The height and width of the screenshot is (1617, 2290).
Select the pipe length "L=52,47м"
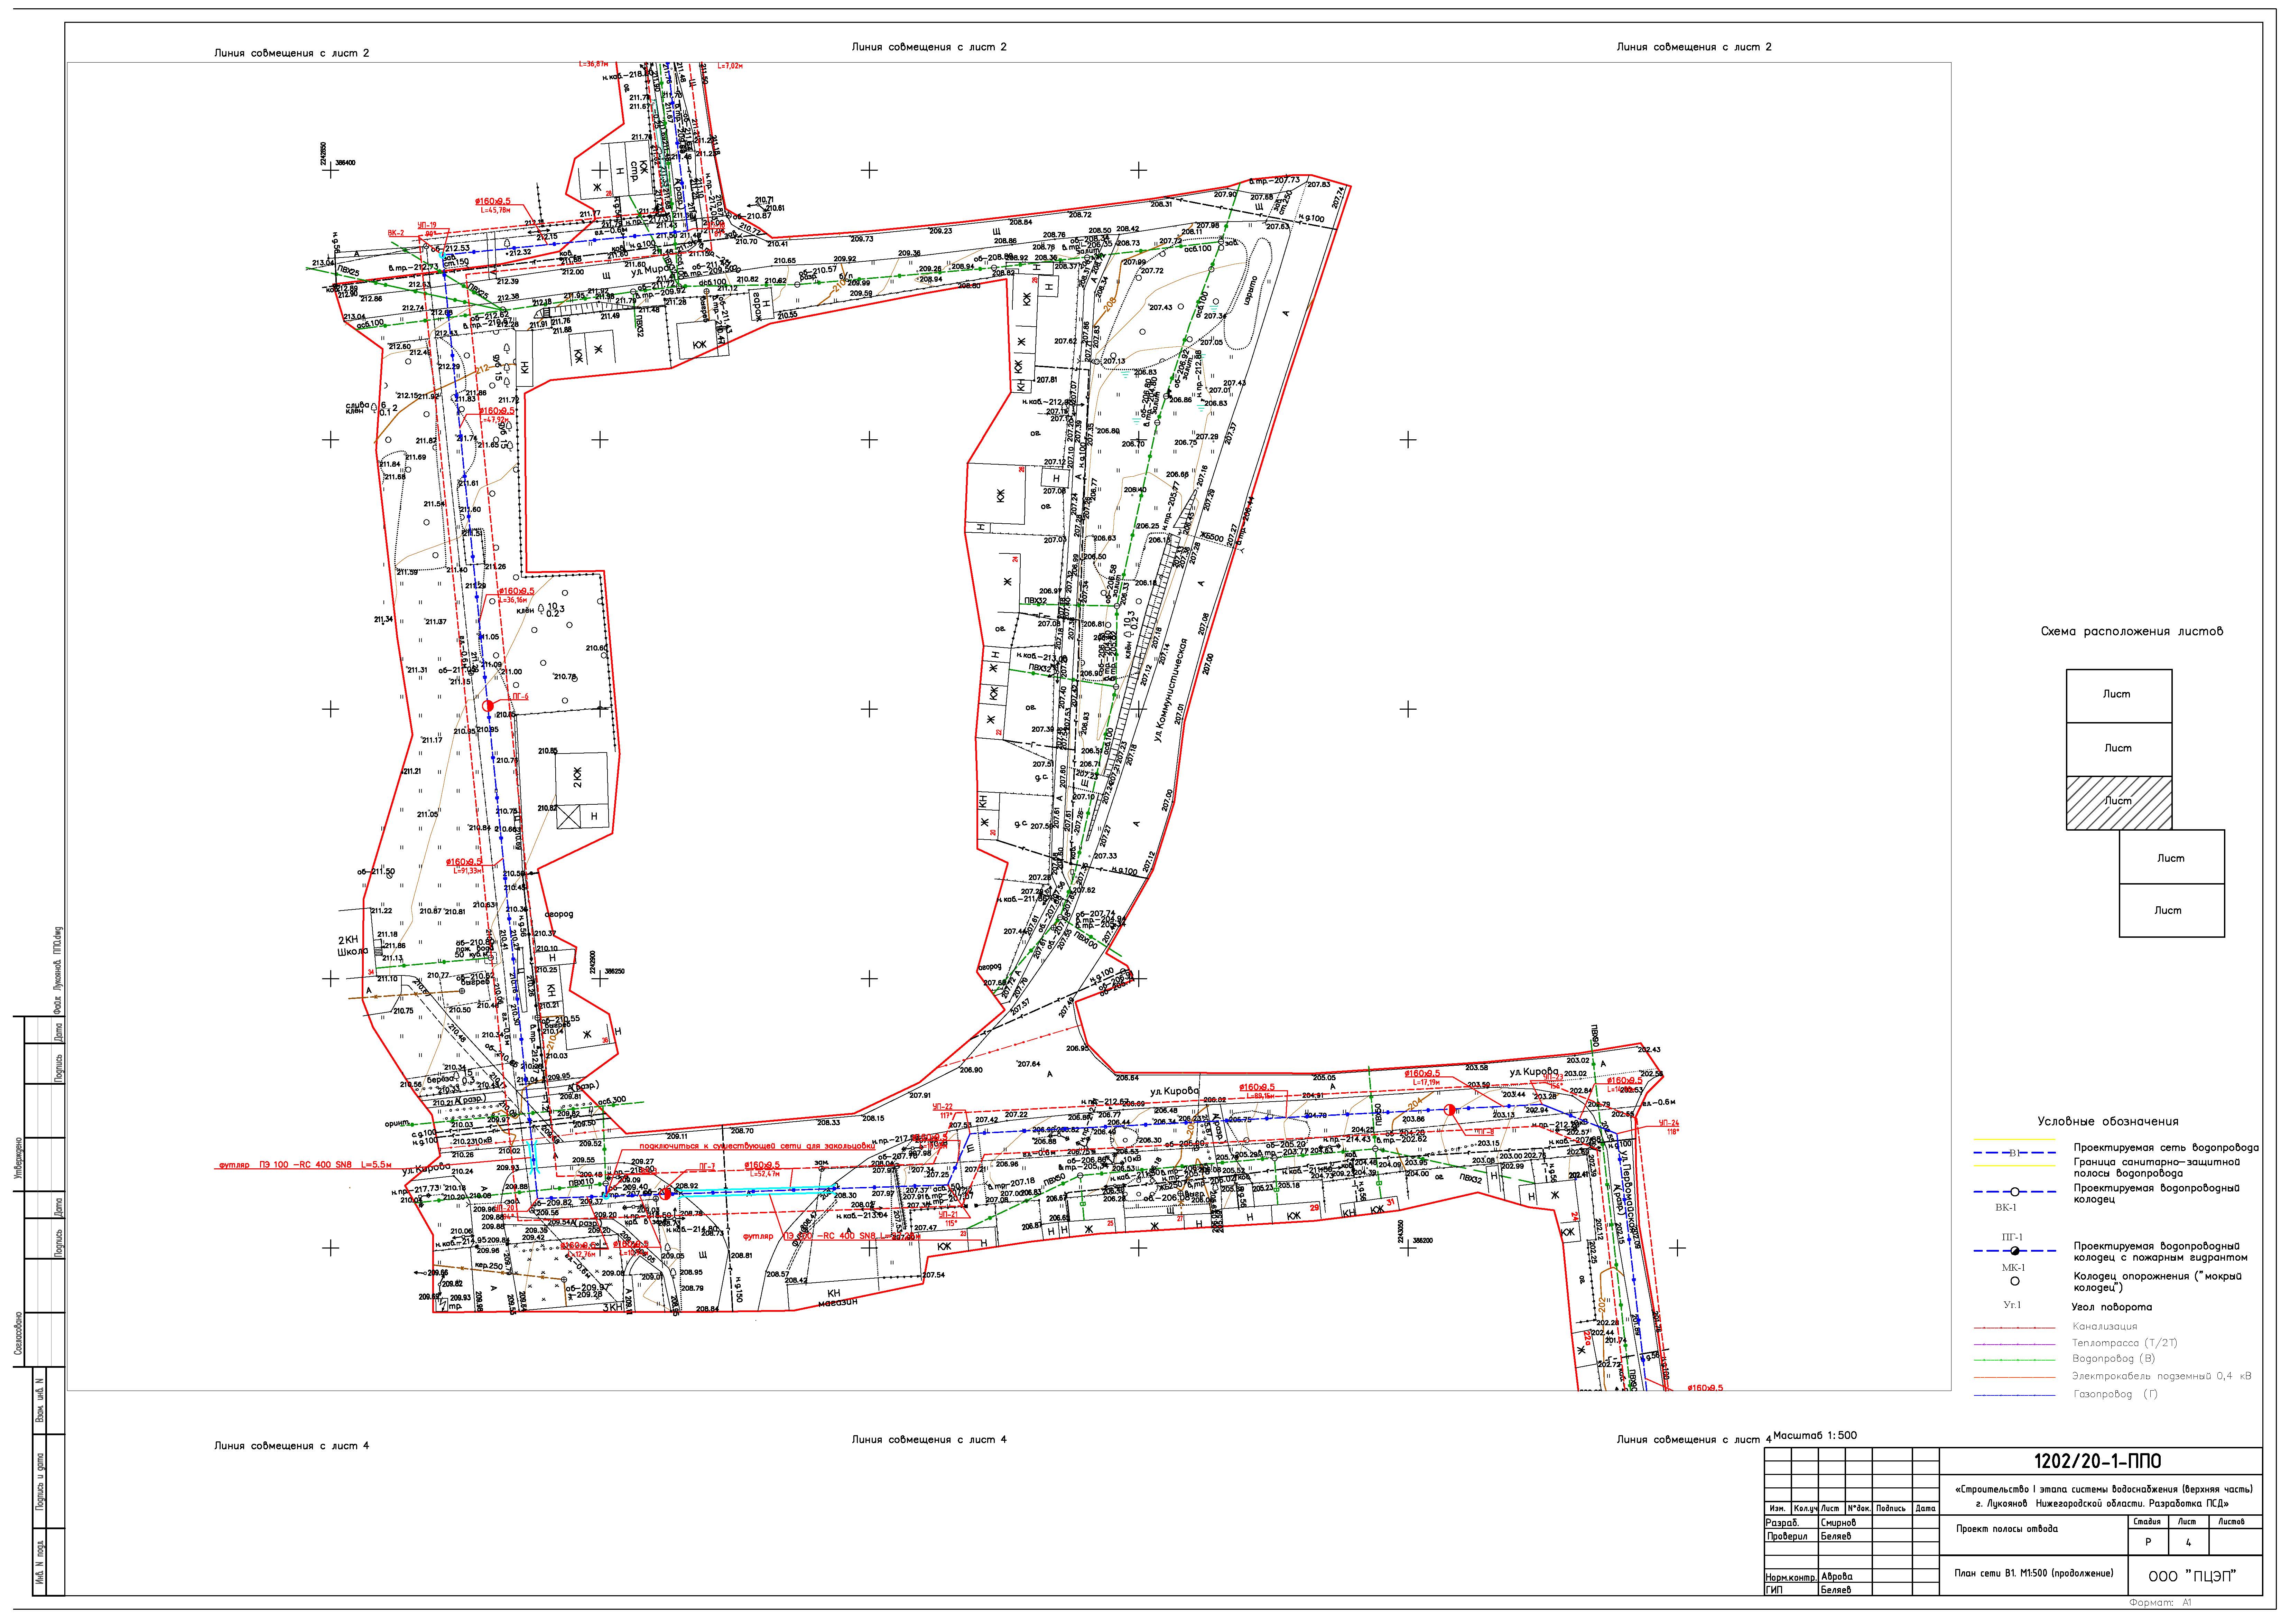point(764,1174)
